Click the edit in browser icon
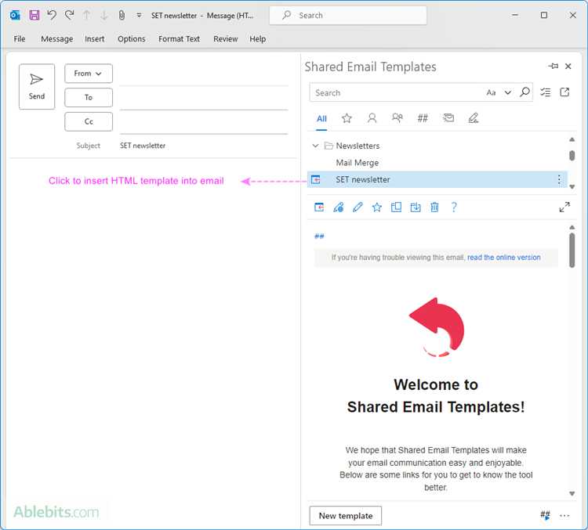Viewport: 588px width, 530px height. tap(338, 207)
